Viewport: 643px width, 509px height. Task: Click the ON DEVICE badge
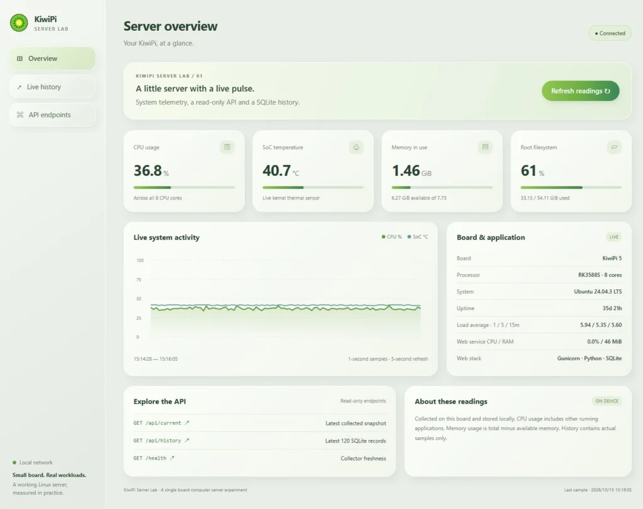607,401
